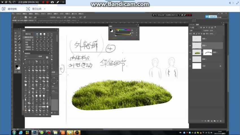240x135 pixels.
Task: Select the Eyedropper tool
Action: coord(19,39)
